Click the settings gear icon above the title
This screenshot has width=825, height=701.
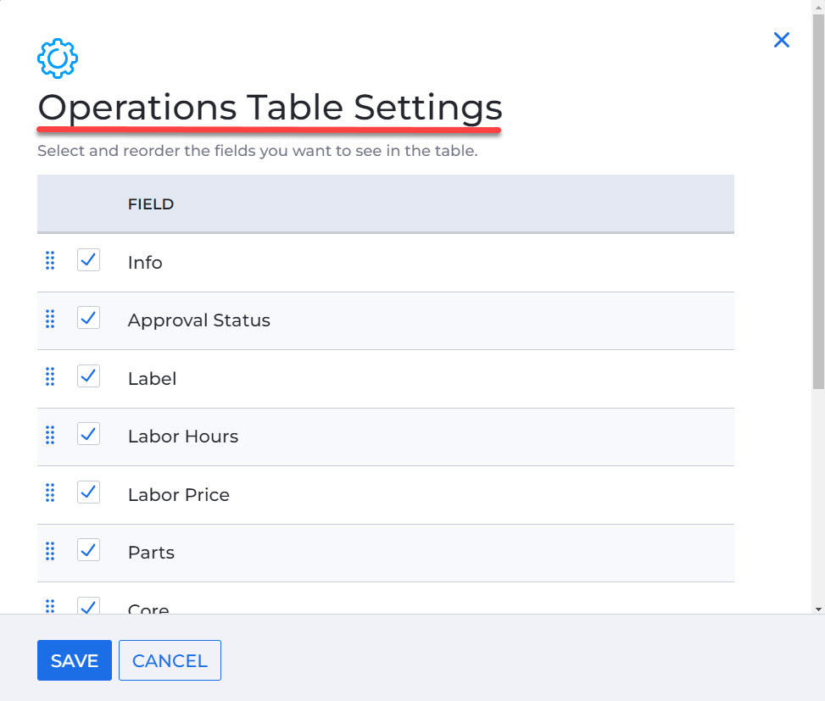[57, 58]
